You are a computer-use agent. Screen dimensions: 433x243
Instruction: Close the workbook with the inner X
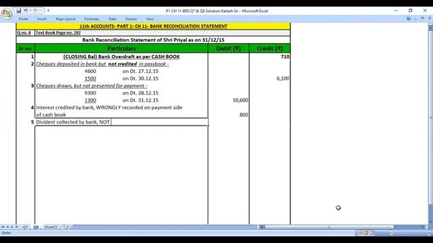pyautogui.click(x=430, y=18)
